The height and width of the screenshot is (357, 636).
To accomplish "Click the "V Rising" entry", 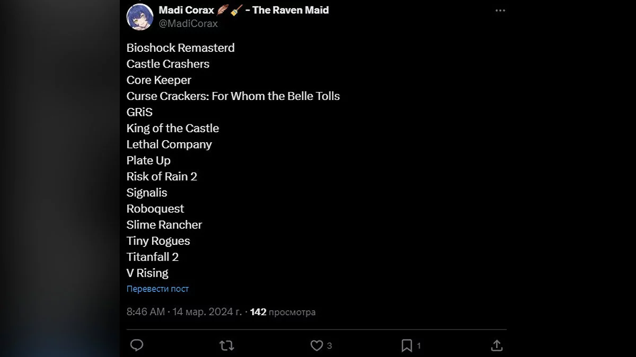I will pos(147,273).
